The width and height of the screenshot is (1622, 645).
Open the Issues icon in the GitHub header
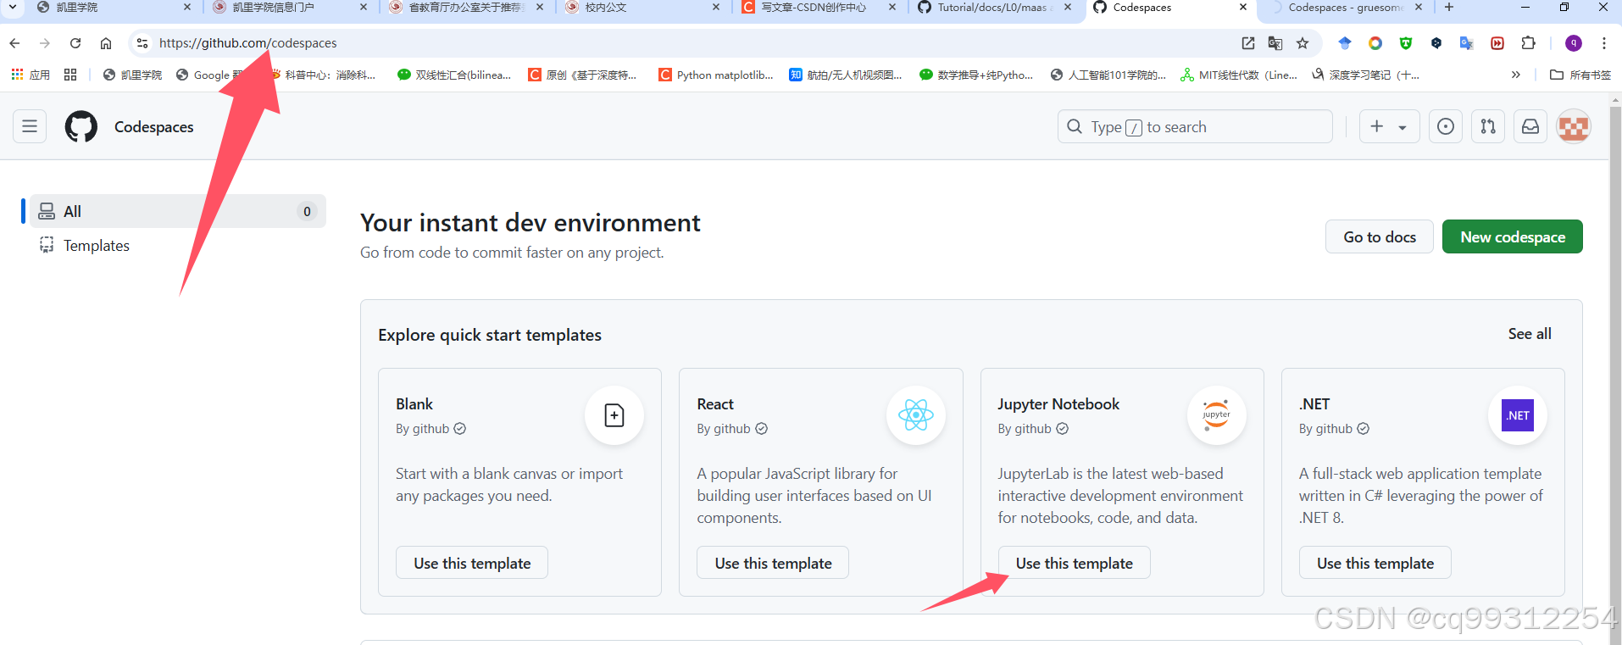tap(1446, 126)
